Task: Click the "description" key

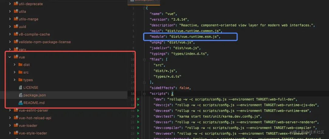Action: (162, 25)
